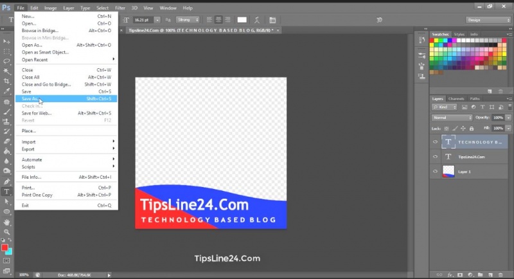Toggle layer filtering on/off switch
Image resolution: width=514 pixels, height=279 pixels.
(x=510, y=107)
